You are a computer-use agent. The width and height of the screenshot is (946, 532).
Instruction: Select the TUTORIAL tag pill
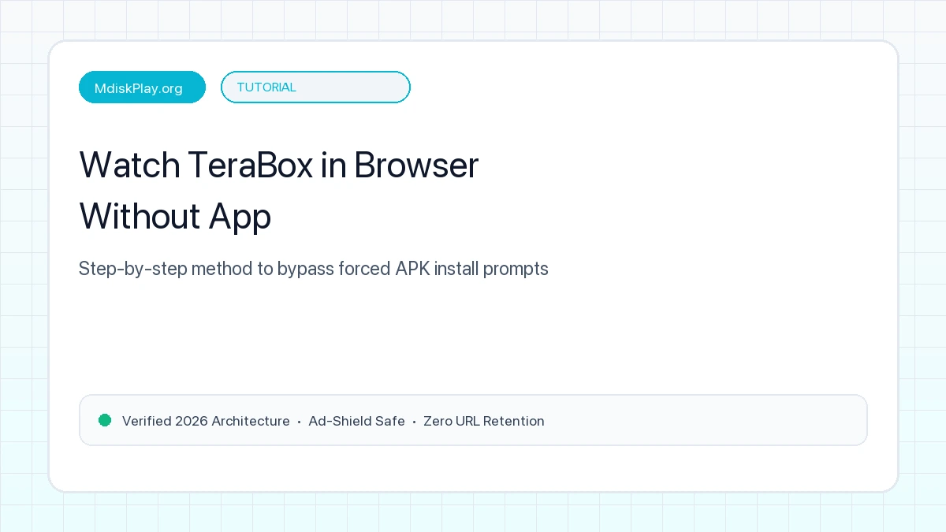click(315, 87)
